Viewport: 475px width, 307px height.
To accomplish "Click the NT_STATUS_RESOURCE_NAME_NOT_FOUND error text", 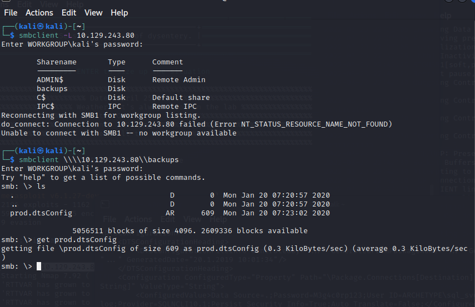I will click(x=323, y=124).
